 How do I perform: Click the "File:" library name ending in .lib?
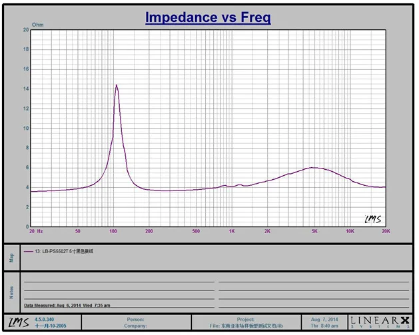(x=246, y=326)
